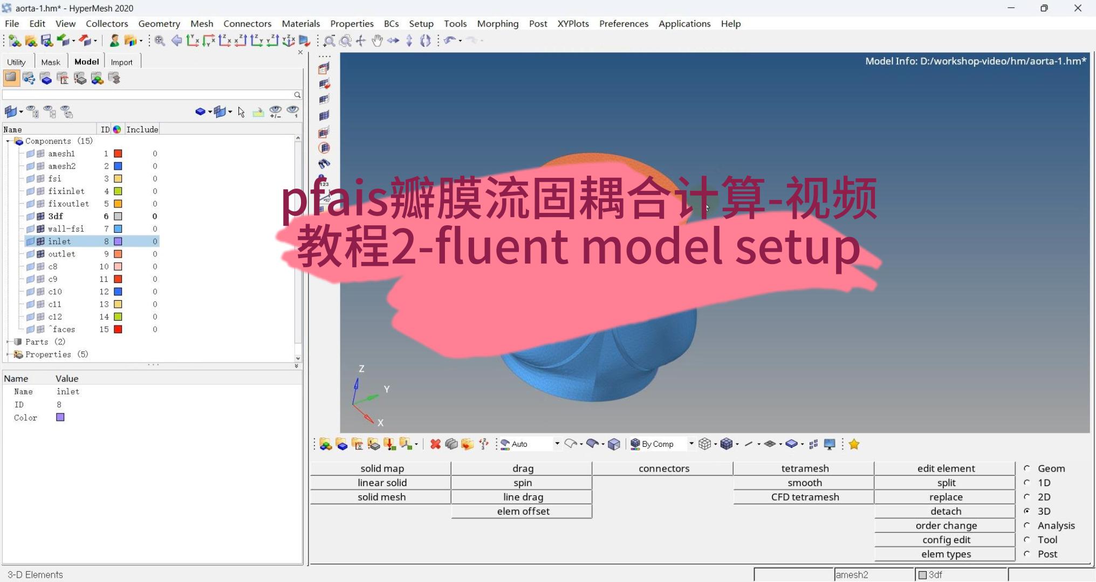Click the Color swatch in the properties pane
Image resolution: width=1096 pixels, height=582 pixels.
point(60,417)
